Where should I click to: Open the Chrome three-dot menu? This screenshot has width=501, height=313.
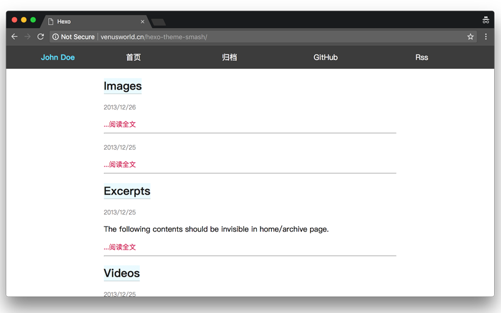[486, 37]
